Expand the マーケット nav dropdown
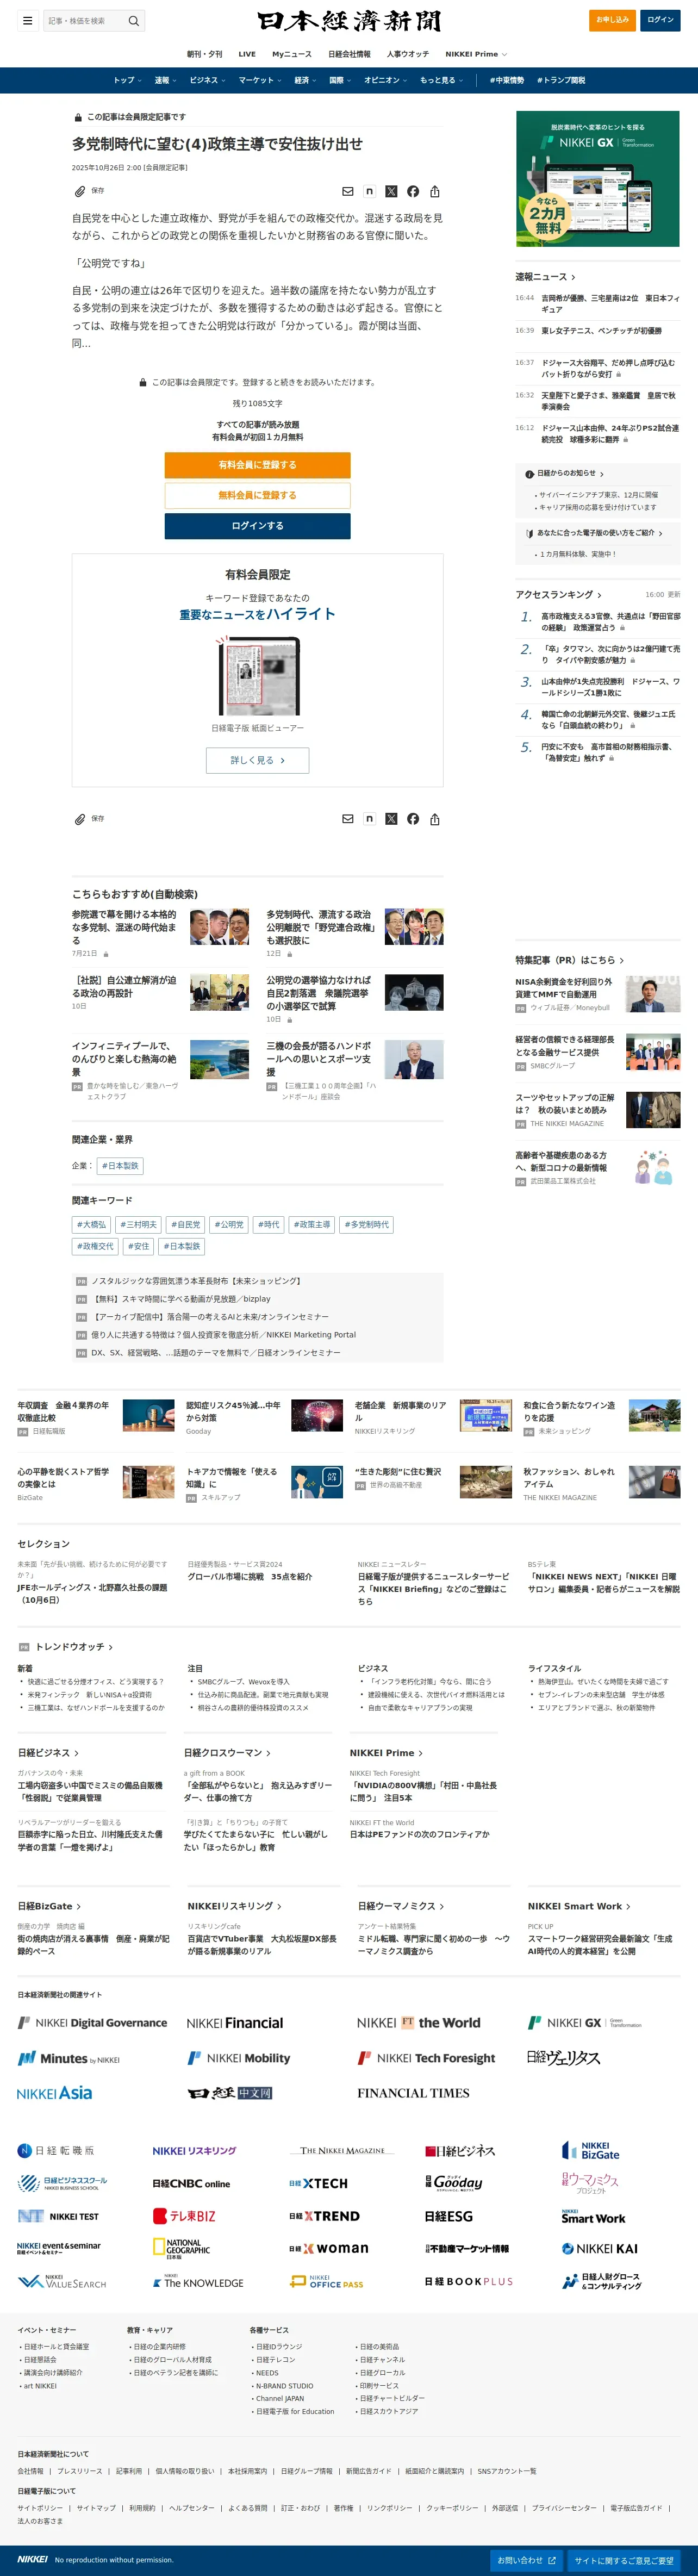Screen dimensions: 698x2576 click(x=260, y=80)
